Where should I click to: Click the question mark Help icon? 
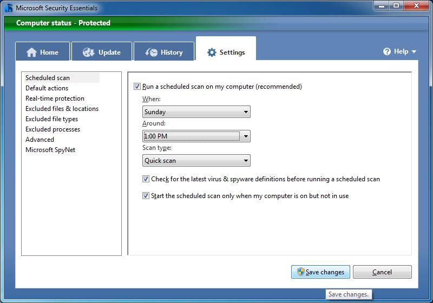coord(387,51)
